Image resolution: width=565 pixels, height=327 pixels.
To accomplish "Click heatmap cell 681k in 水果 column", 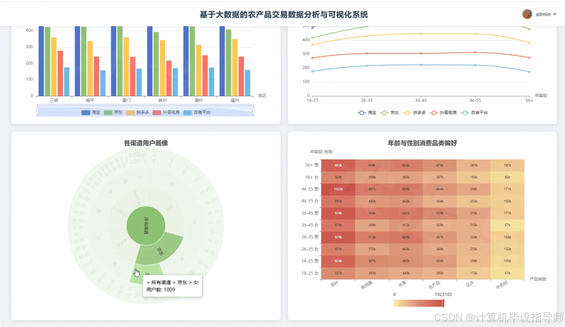I will [406, 213].
